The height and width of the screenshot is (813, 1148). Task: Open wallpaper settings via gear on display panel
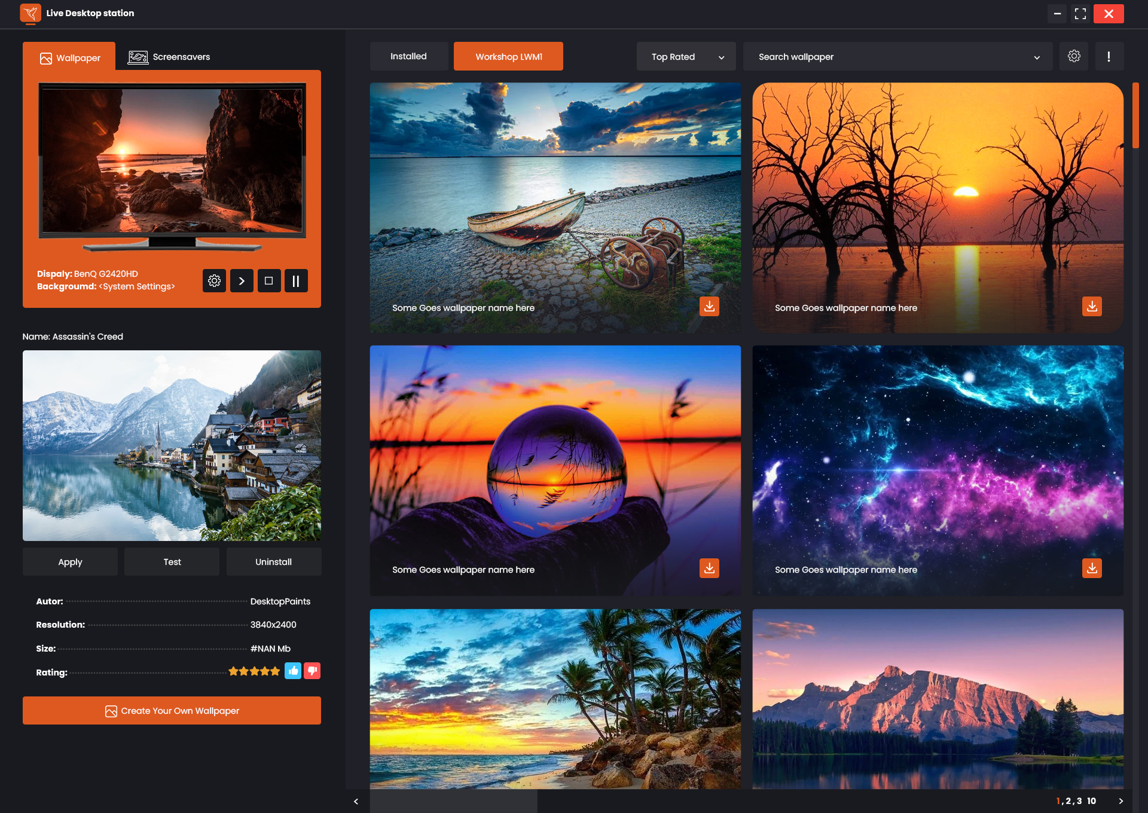(215, 280)
